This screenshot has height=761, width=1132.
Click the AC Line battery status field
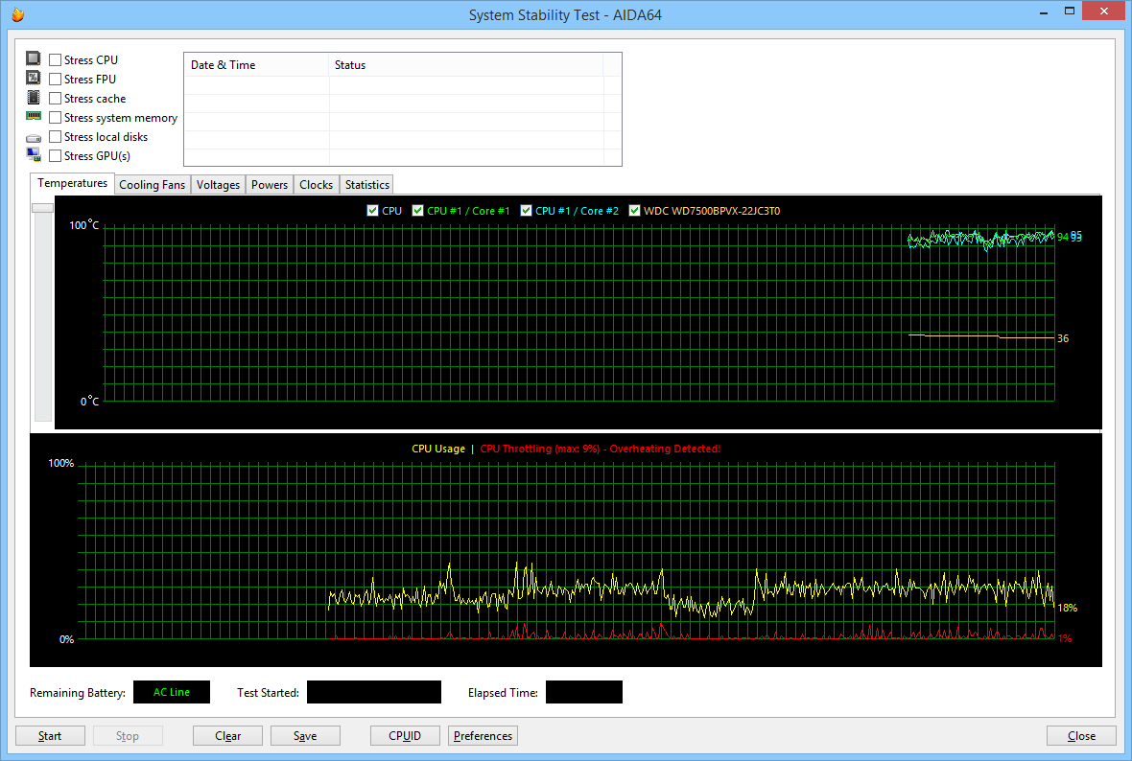click(172, 692)
